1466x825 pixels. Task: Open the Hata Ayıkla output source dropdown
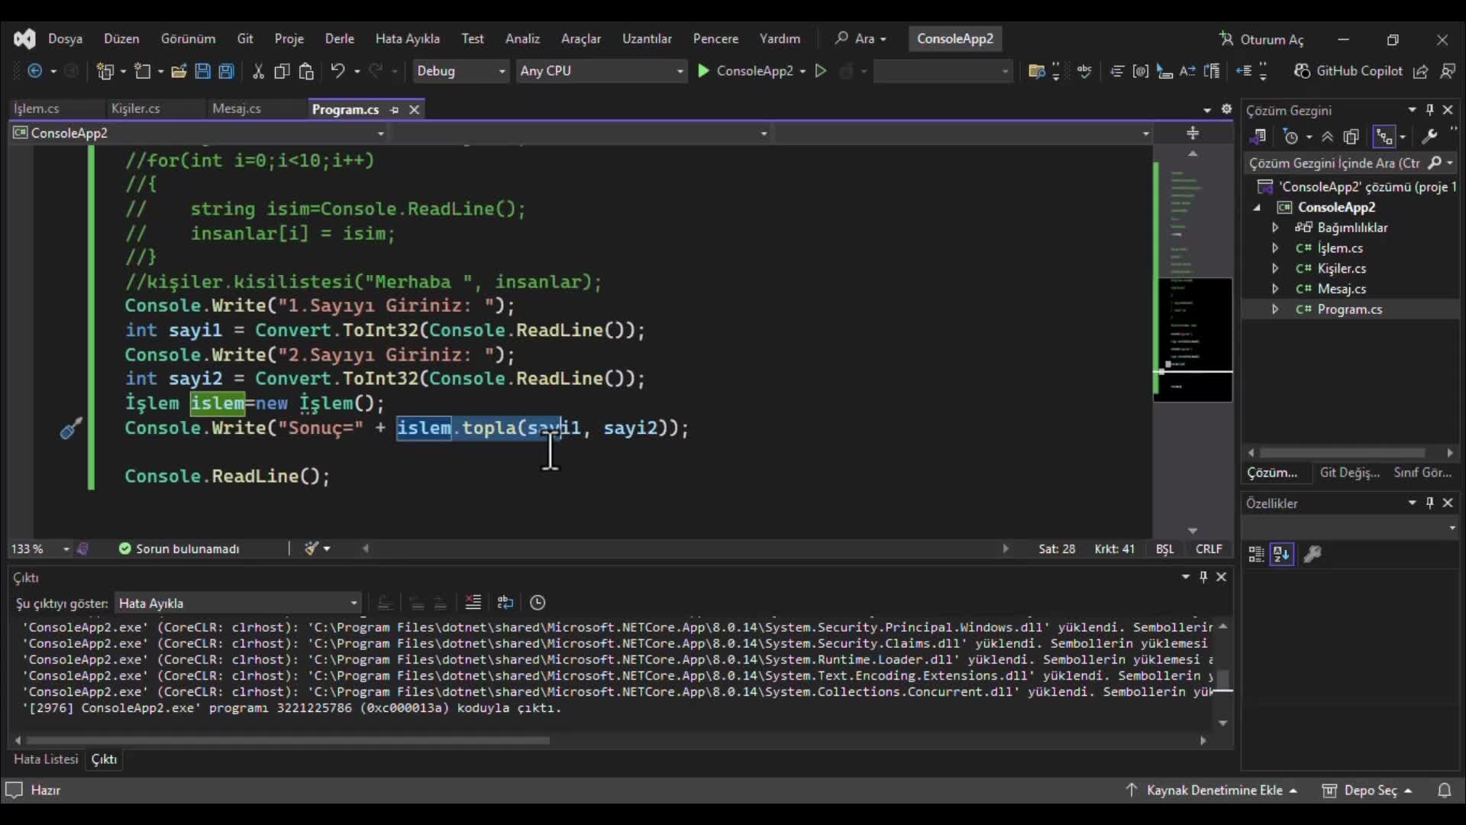tap(237, 603)
